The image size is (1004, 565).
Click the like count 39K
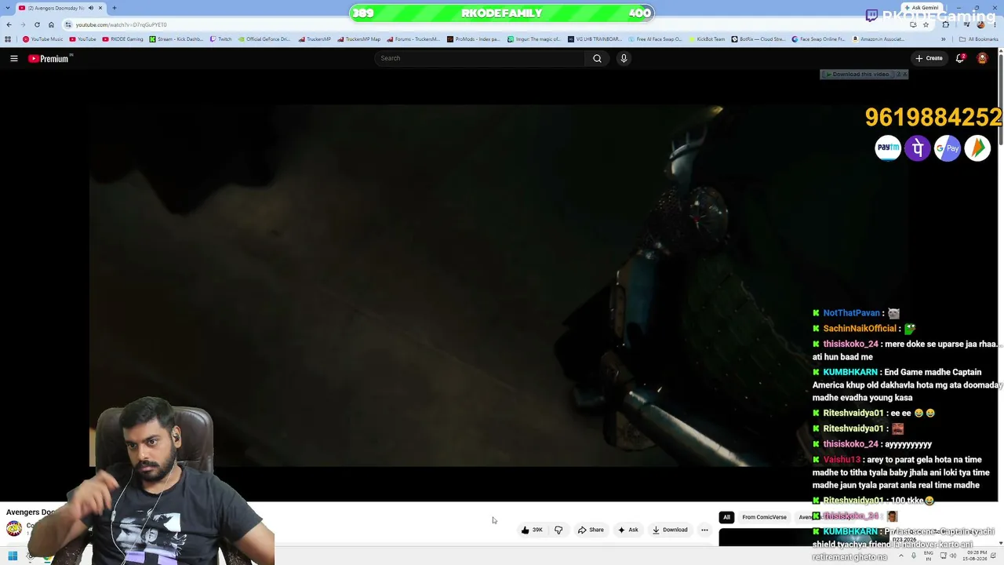click(x=537, y=530)
